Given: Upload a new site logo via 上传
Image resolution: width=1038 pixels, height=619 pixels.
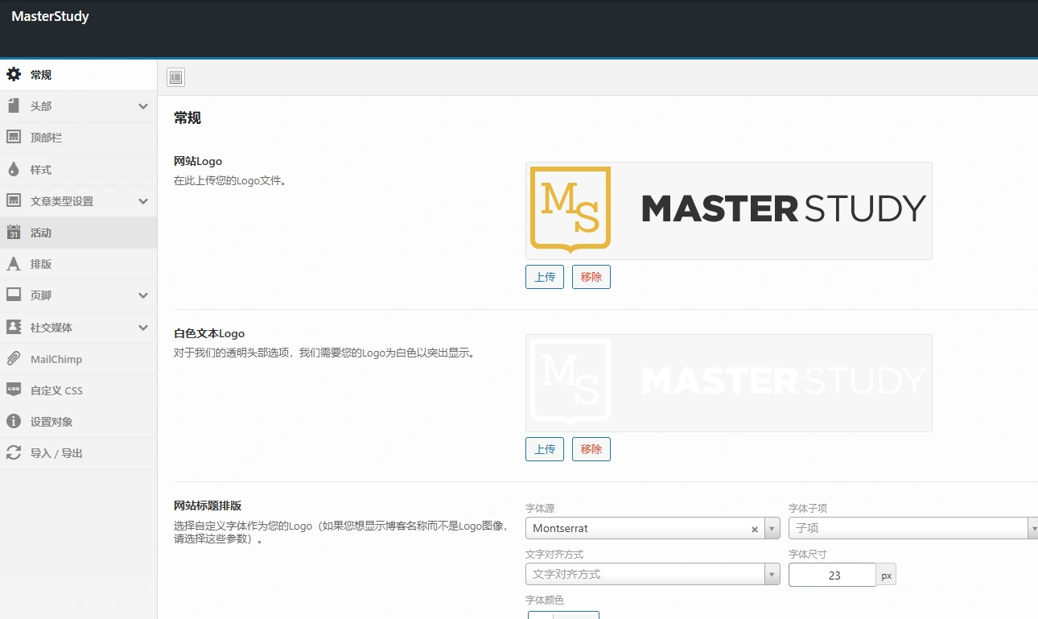Looking at the screenshot, I should [x=544, y=276].
